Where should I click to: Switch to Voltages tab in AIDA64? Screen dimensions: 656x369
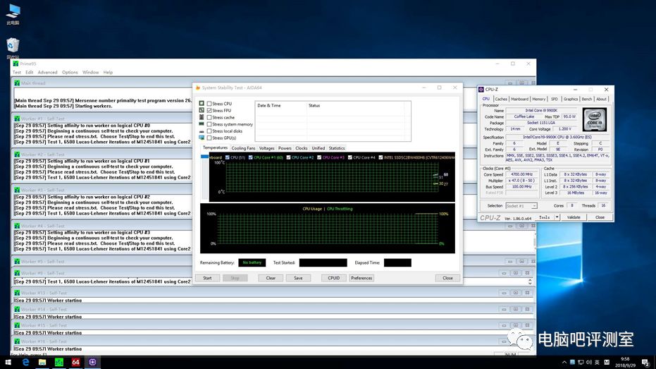click(x=266, y=148)
